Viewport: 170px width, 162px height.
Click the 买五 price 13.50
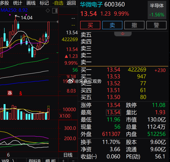(114, 97)
